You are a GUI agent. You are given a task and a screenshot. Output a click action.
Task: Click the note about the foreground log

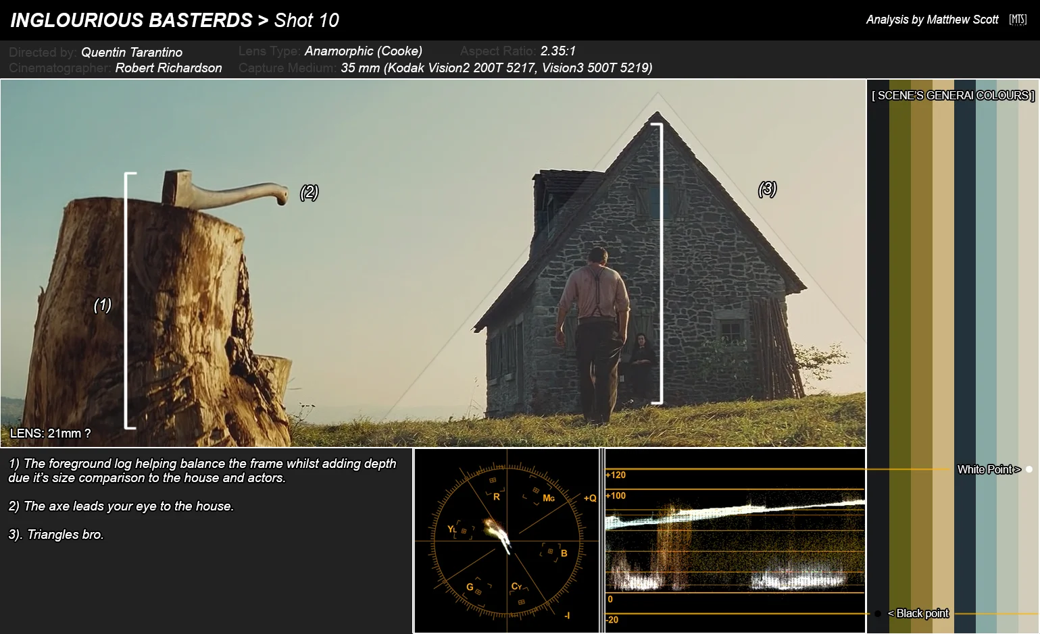click(202, 471)
